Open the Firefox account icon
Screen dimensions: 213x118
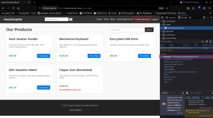(188, 8)
